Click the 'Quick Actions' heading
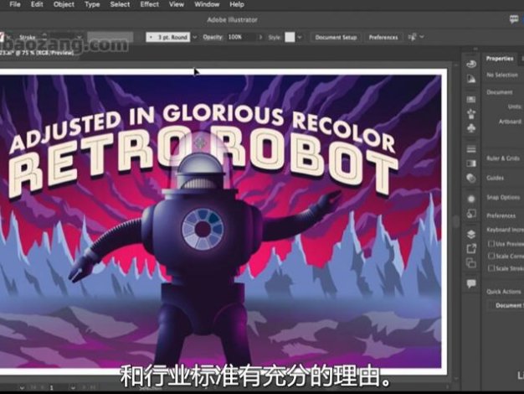This screenshot has height=394, width=524. tap(504, 292)
